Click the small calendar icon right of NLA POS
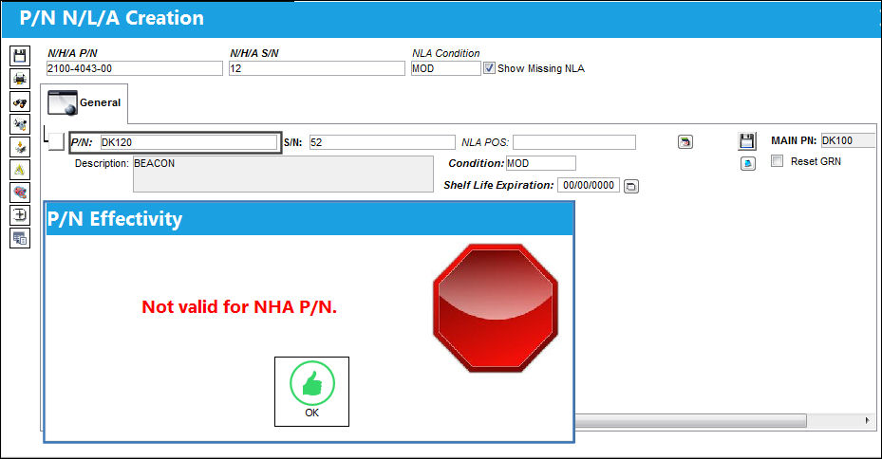 685,142
